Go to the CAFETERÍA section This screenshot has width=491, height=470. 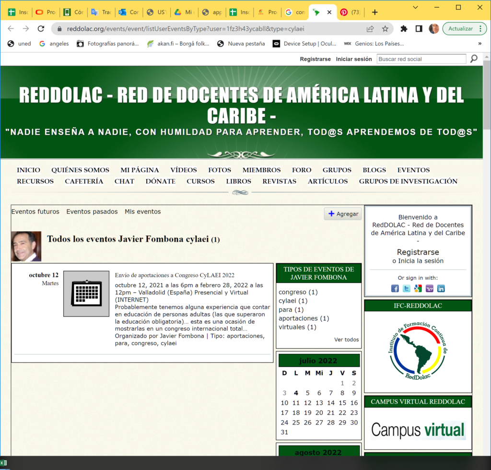(x=84, y=181)
